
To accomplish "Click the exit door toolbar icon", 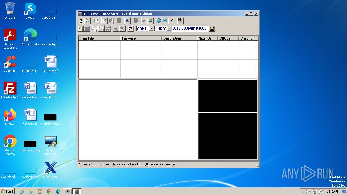I will point(180,21).
